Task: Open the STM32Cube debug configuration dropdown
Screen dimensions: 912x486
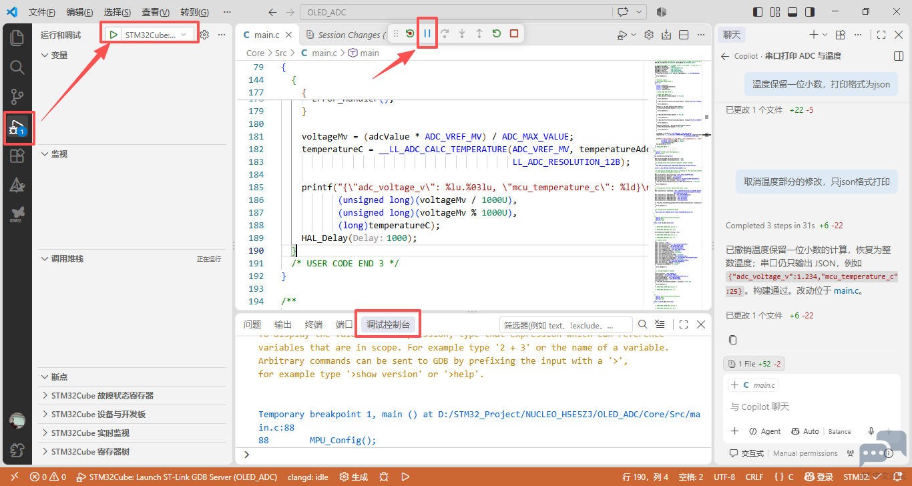Action: coord(158,35)
